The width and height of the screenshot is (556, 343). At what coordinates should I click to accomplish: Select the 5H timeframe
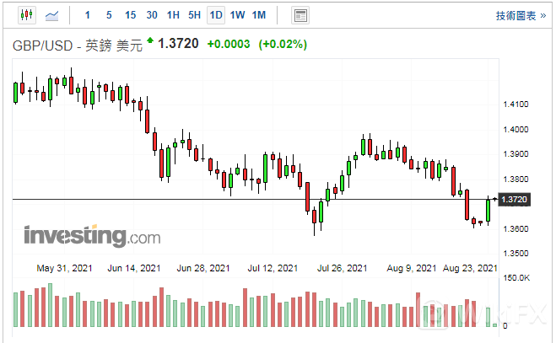[x=194, y=15]
